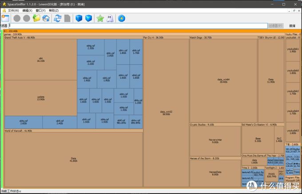This screenshot has width=302, height=194.
Task: Open the 编辑(X) menu
Action: pyautogui.click(x=28, y=11)
